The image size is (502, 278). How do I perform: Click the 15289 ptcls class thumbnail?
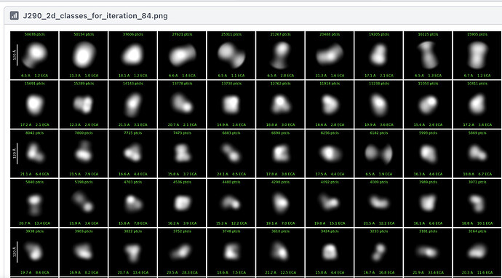[x=84, y=104]
